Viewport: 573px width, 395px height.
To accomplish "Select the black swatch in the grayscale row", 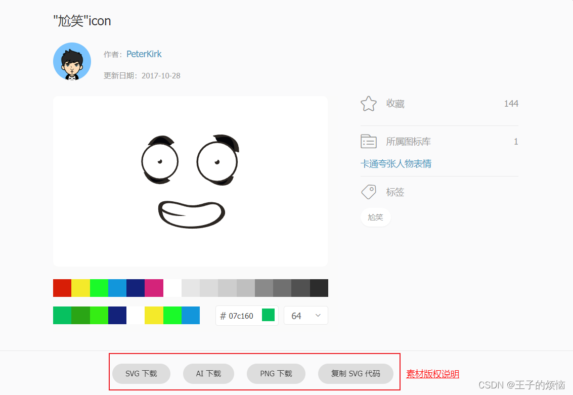I will tap(320, 288).
